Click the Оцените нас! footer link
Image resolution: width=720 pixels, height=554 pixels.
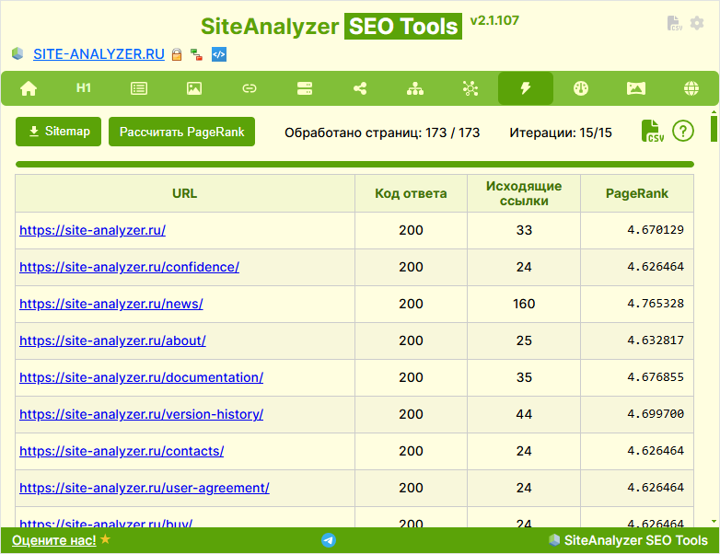54,540
